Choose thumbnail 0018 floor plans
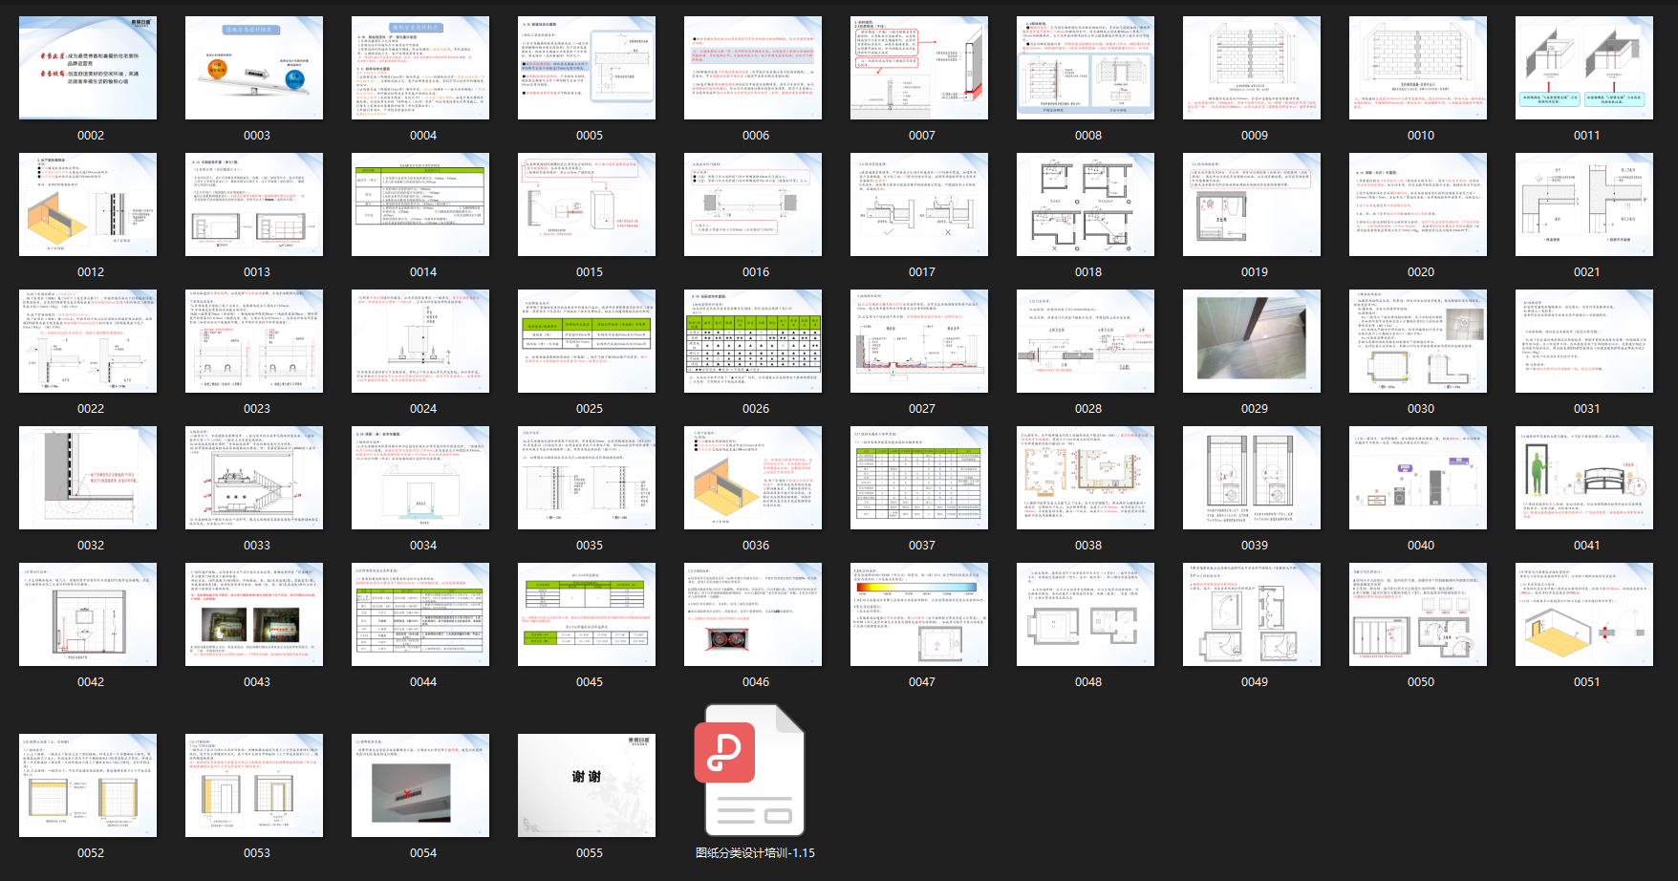Image resolution: width=1678 pixels, height=881 pixels. [x=1086, y=204]
